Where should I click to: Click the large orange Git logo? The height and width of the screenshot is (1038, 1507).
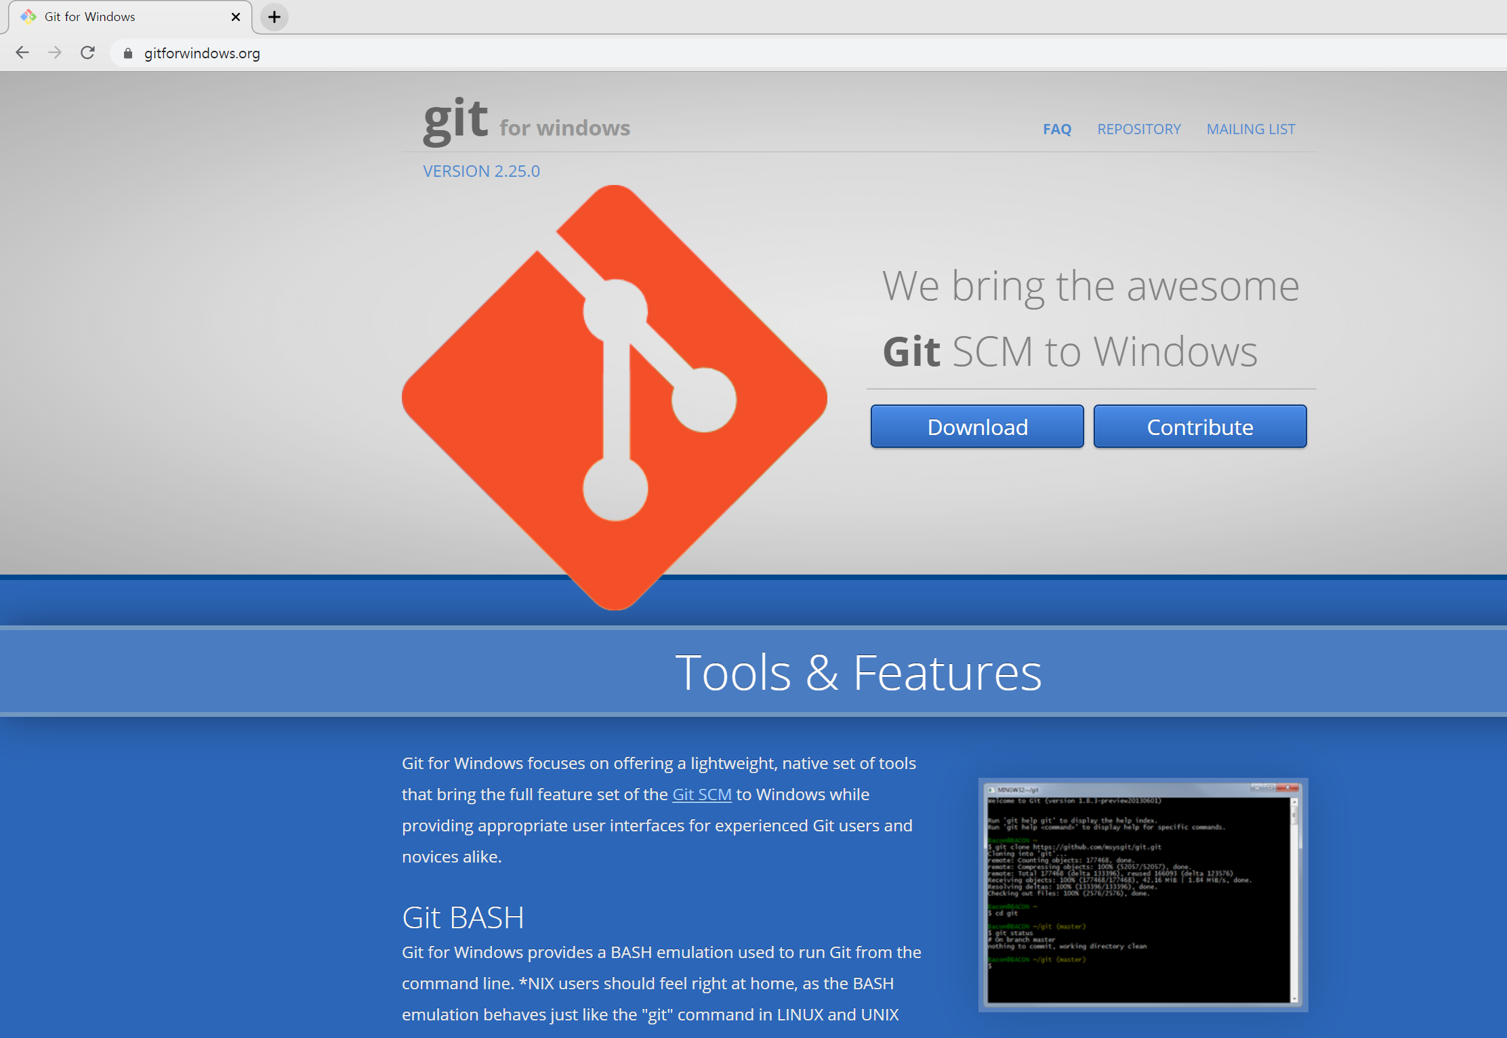(x=614, y=397)
